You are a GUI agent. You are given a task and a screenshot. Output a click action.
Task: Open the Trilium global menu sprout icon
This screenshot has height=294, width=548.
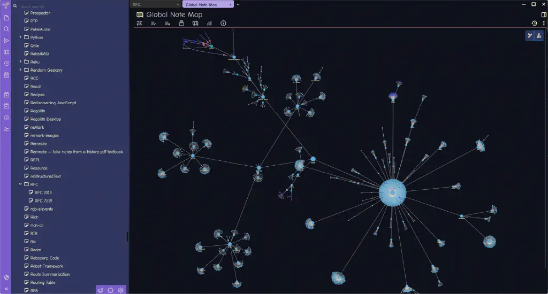(6, 5)
